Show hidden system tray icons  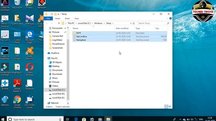(x=180, y=119)
